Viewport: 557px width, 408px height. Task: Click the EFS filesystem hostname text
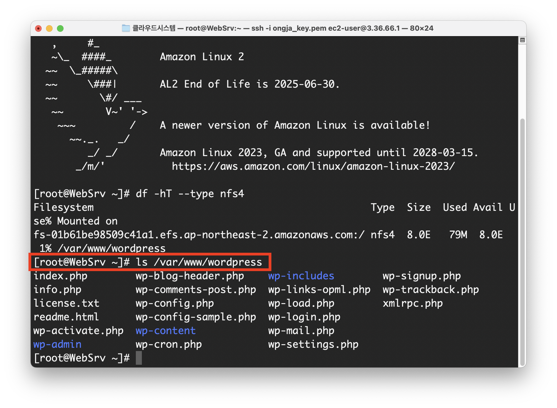[x=199, y=235]
